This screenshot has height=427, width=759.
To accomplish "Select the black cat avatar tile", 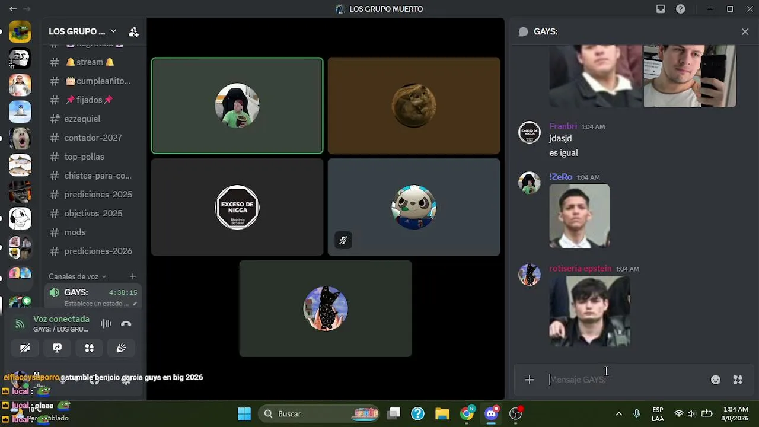I will 326,308.
